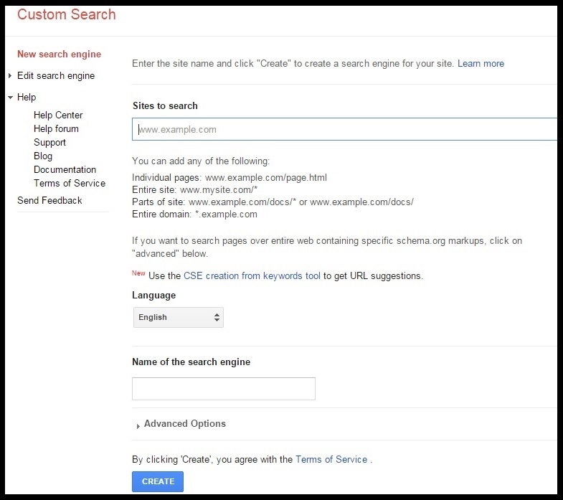Expand the Edit search engine arrow
563x500 pixels.
(x=10, y=75)
